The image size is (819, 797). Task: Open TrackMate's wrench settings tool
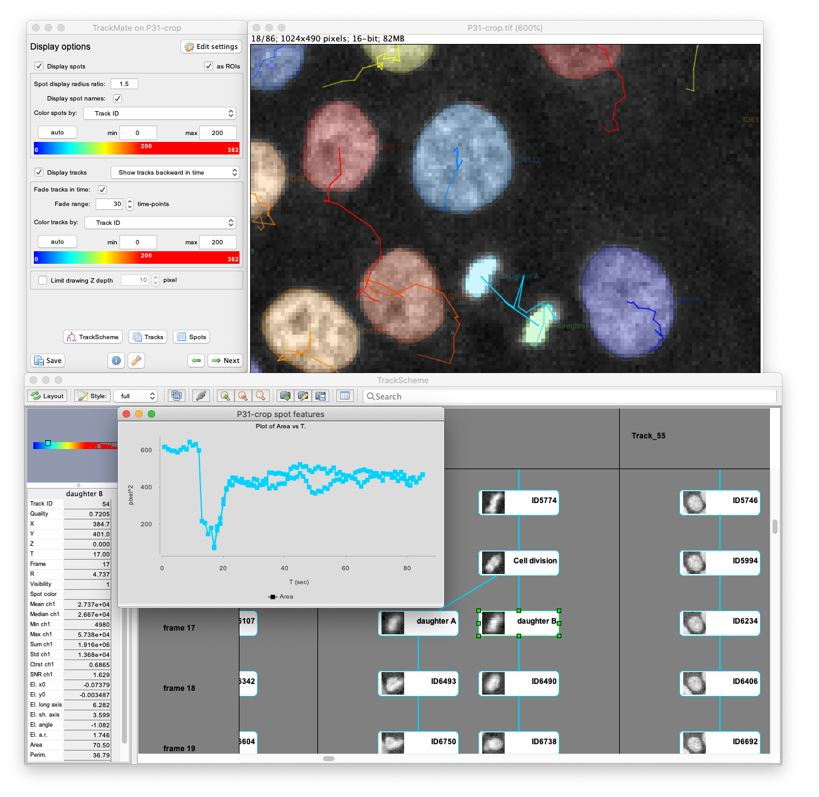[x=136, y=361]
